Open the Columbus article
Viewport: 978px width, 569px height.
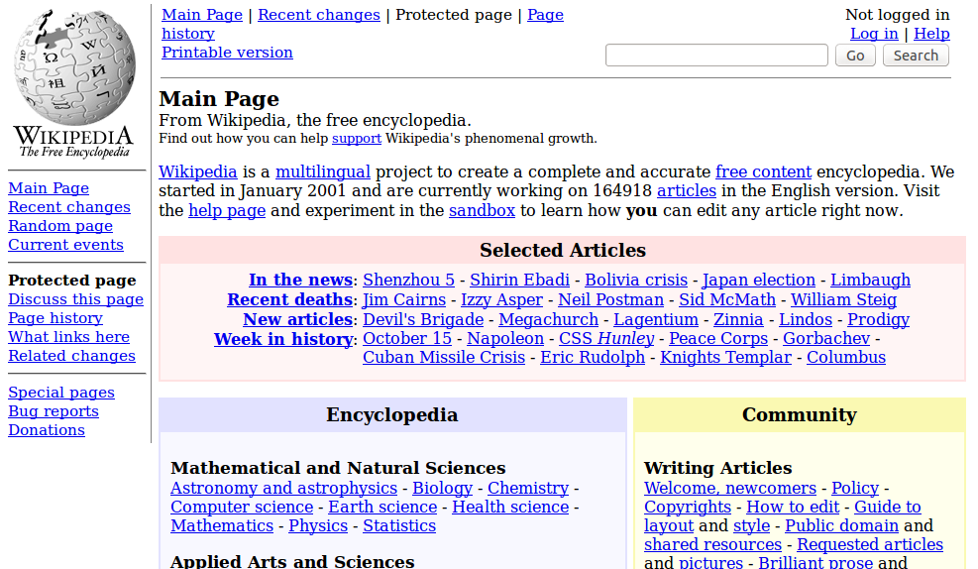click(x=846, y=358)
